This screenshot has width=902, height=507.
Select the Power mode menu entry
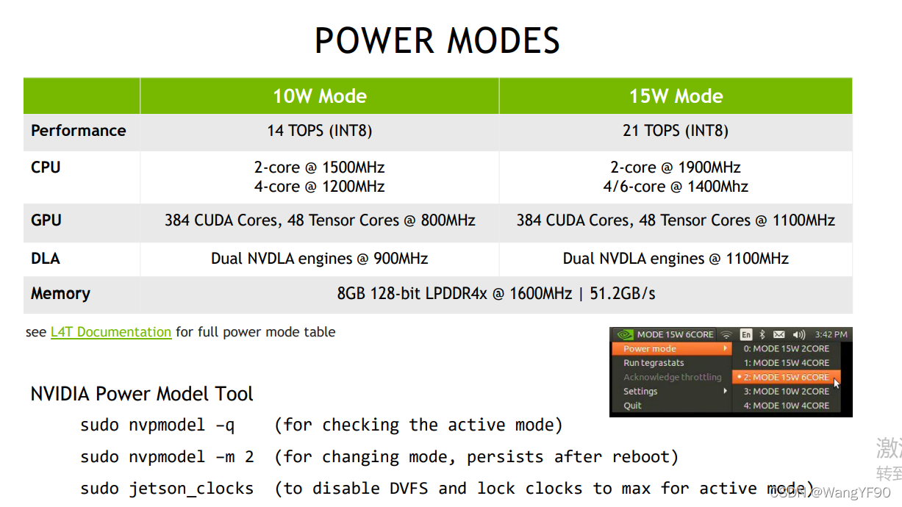pyautogui.click(x=672, y=348)
